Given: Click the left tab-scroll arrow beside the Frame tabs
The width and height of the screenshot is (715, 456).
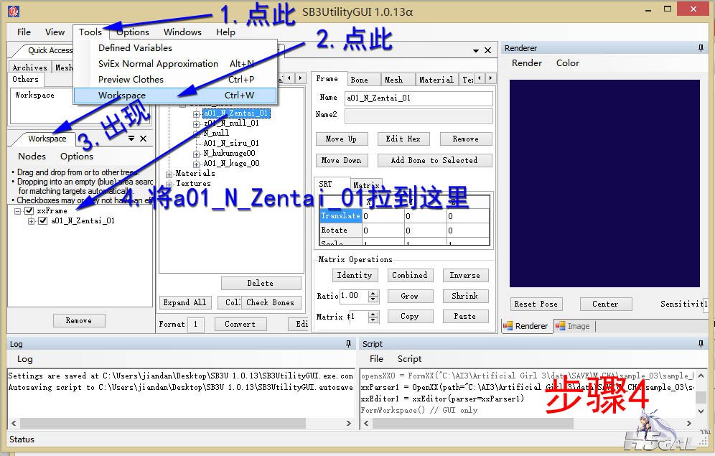Looking at the screenshot, I should pos(480,78).
